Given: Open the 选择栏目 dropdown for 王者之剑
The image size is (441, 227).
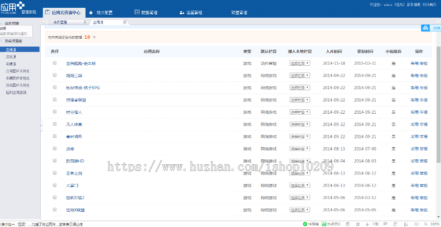Looking at the screenshot, I should 299,173.
